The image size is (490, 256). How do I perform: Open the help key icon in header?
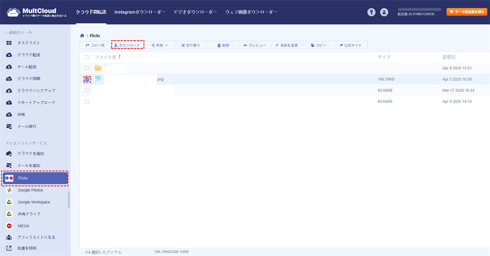point(371,12)
